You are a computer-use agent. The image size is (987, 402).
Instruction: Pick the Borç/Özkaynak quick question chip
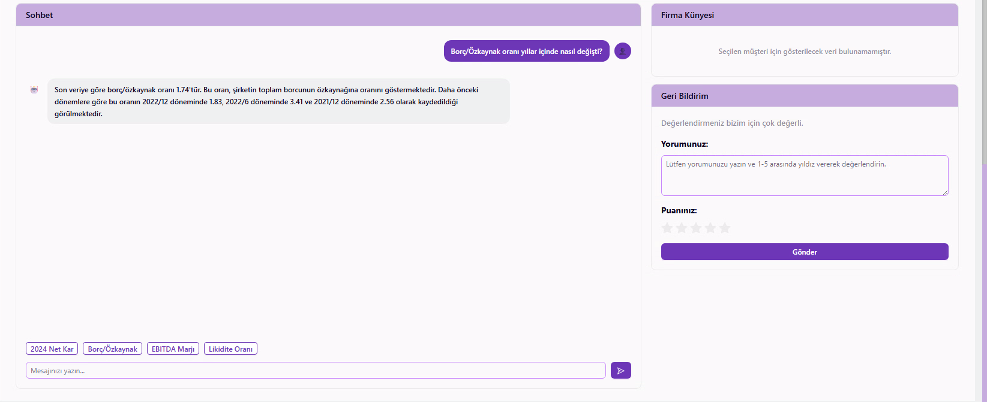[112, 349]
